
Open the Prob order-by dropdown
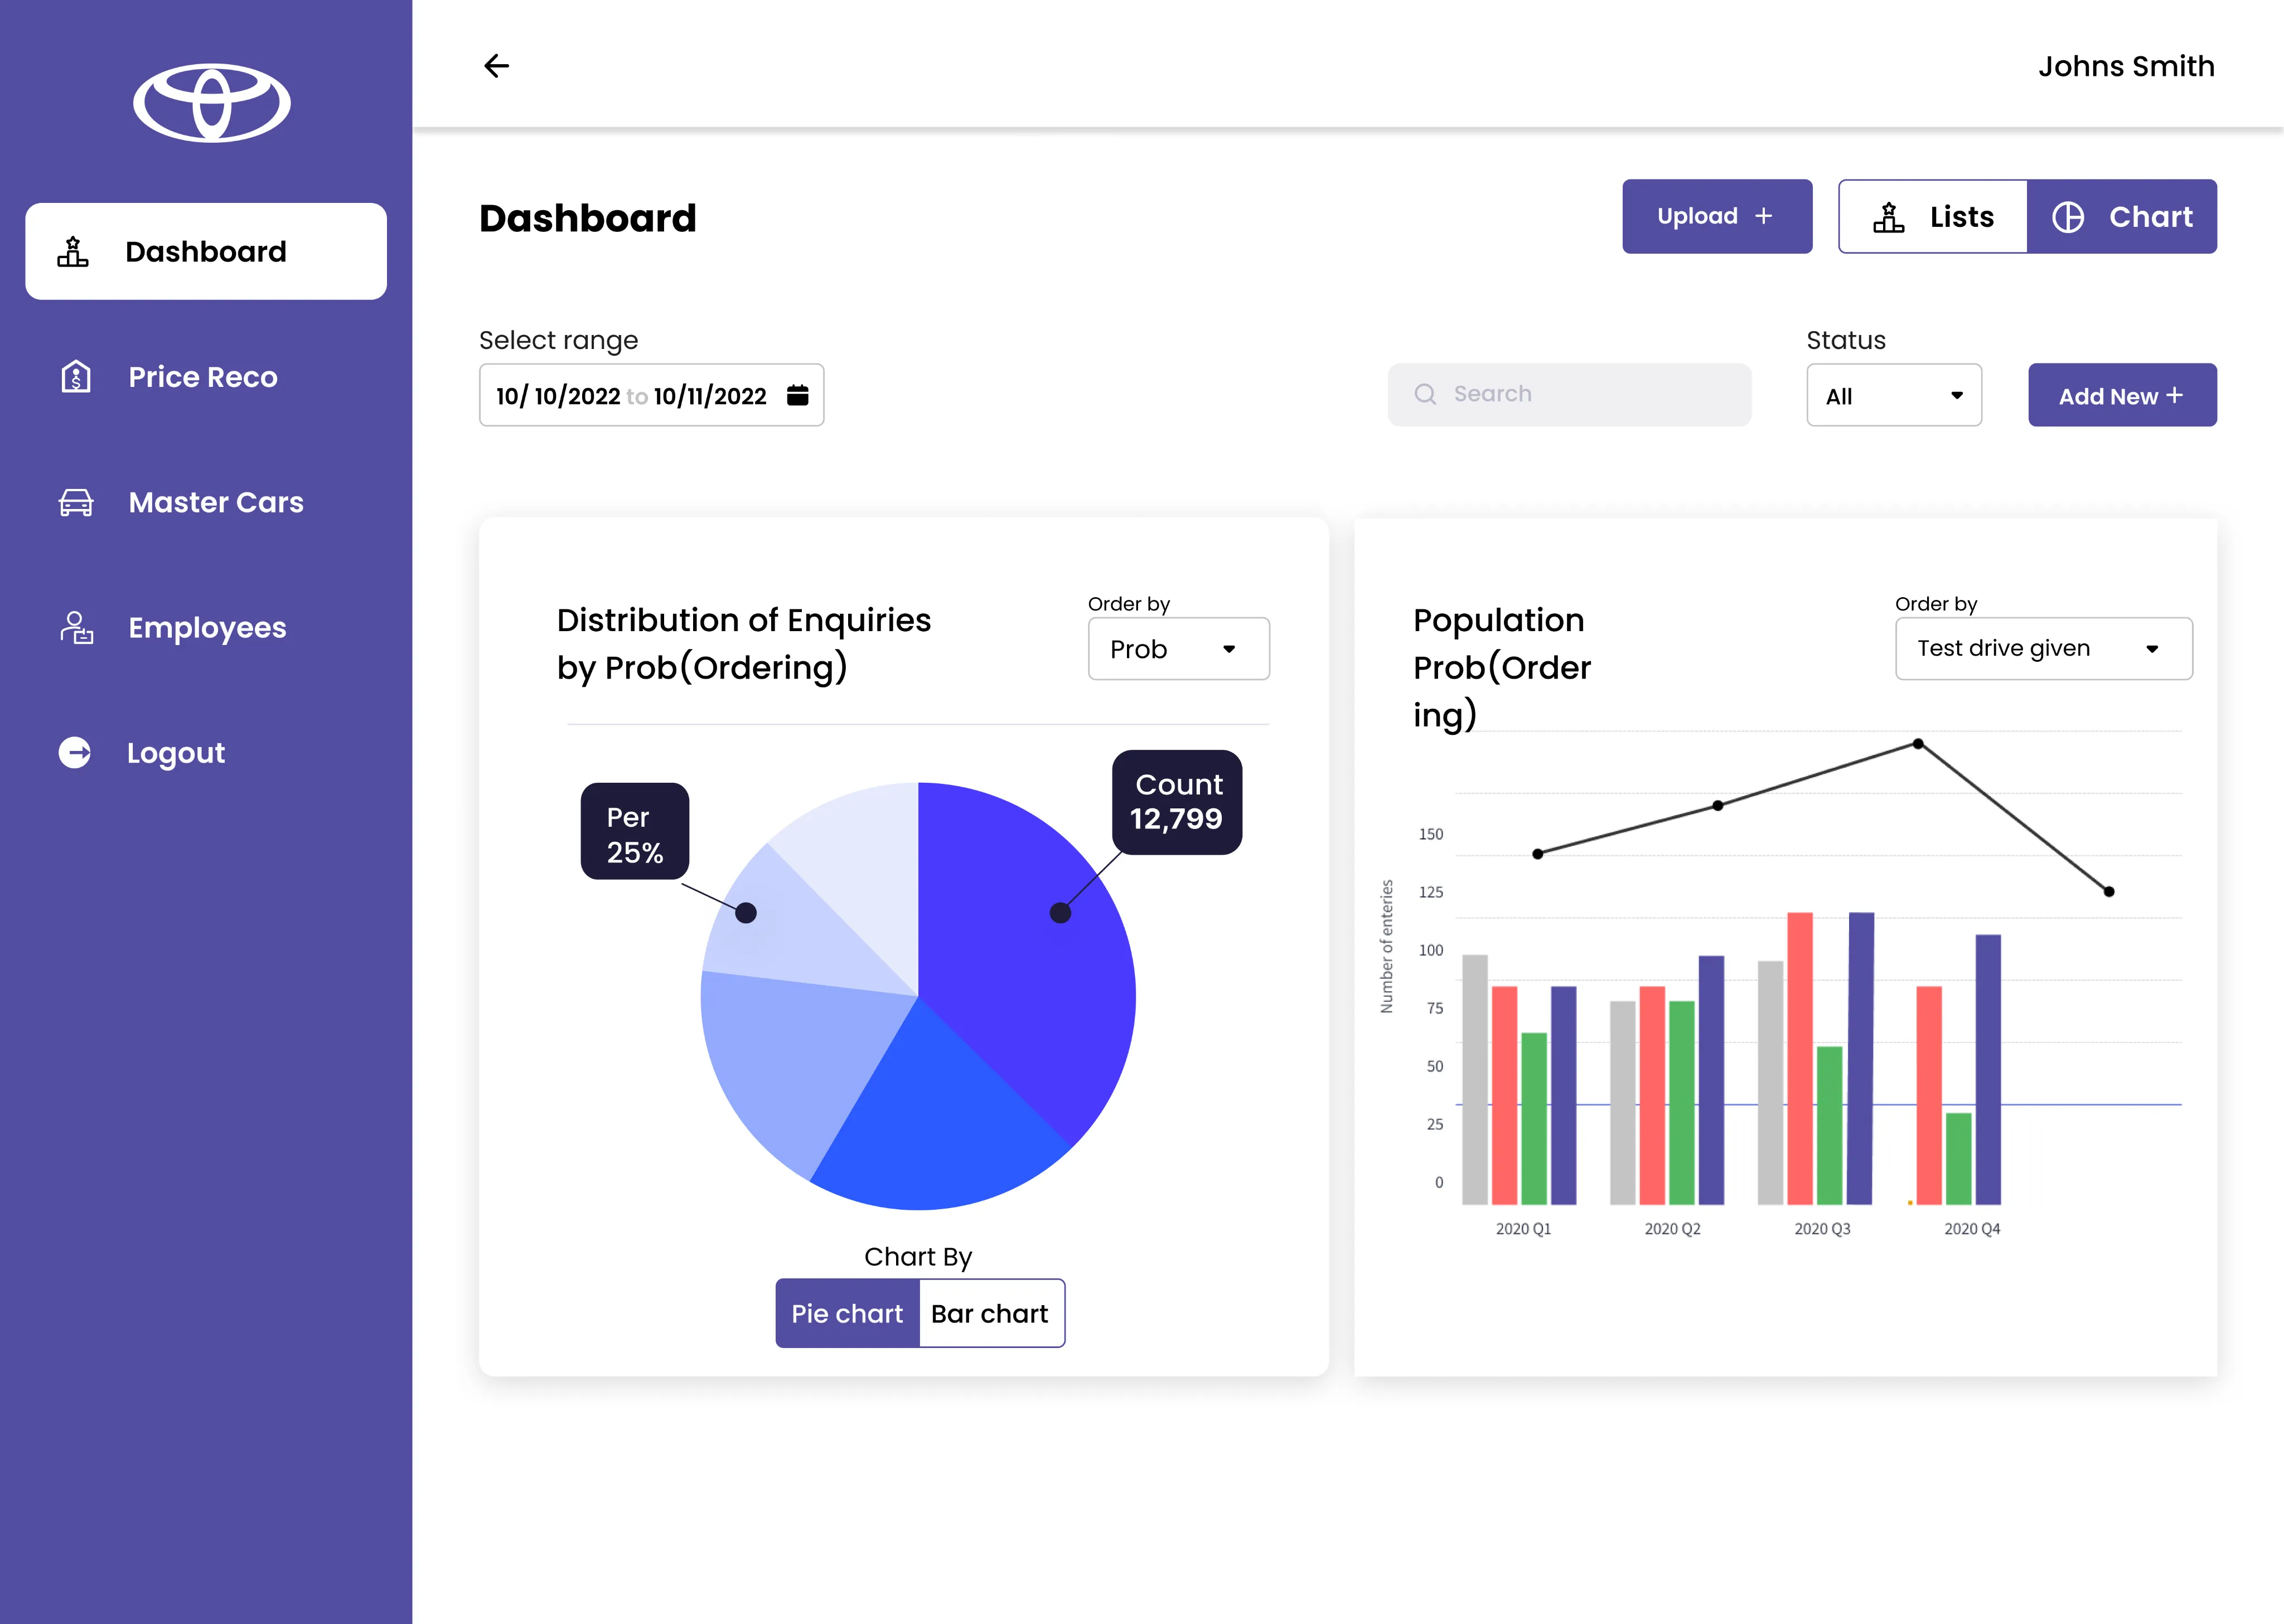(x=1179, y=649)
